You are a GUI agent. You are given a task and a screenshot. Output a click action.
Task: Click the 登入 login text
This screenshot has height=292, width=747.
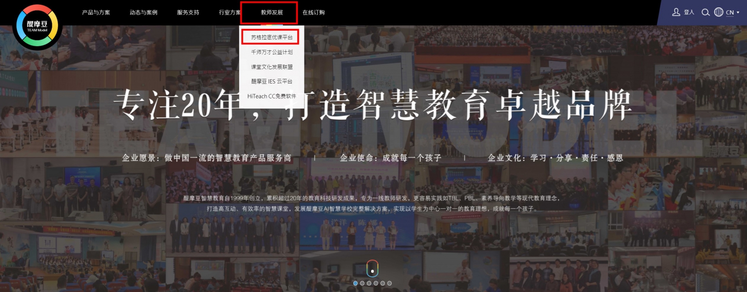coord(689,13)
